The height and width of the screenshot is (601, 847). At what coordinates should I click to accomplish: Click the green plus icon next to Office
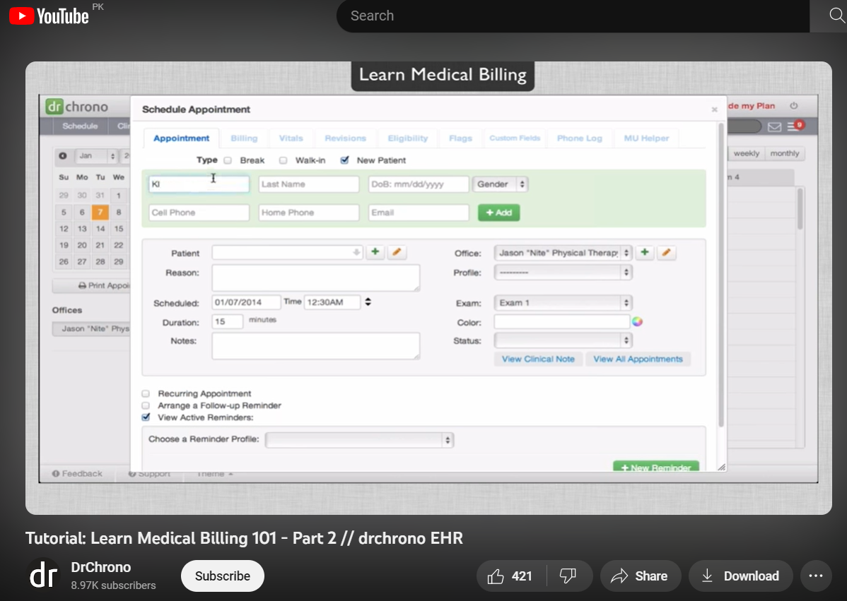644,253
